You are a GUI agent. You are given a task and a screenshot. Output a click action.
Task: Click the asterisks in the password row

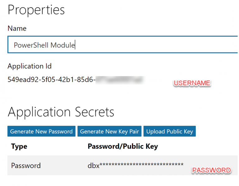(142, 165)
